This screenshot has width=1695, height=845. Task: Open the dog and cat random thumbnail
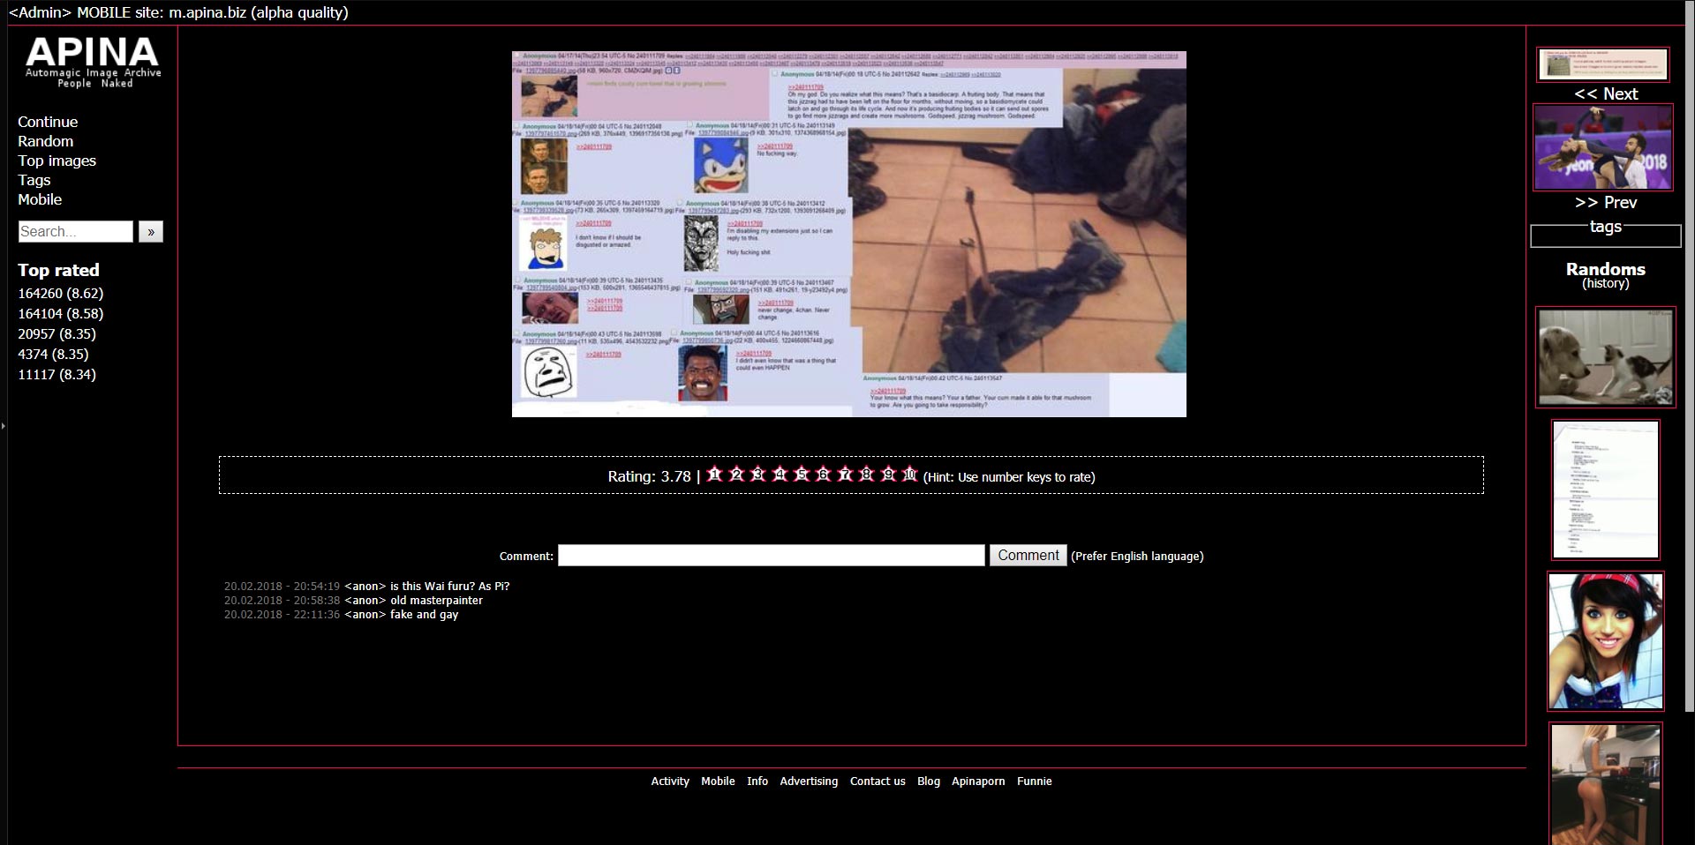[1606, 357]
